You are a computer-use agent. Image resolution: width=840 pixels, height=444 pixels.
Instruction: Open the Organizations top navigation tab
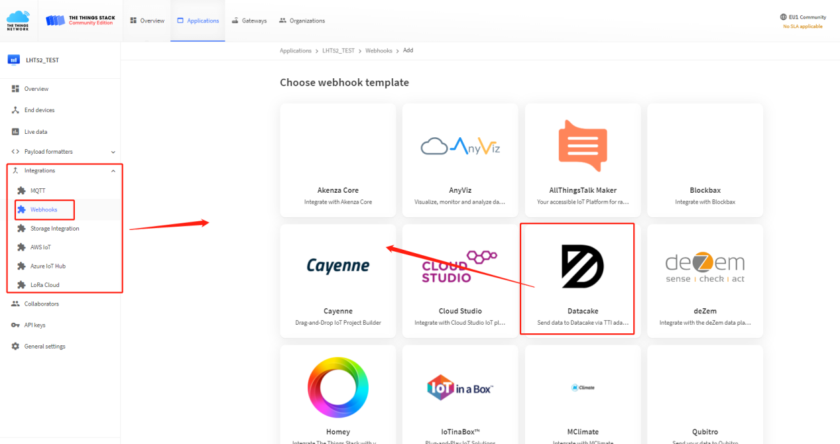pyautogui.click(x=302, y=21)
